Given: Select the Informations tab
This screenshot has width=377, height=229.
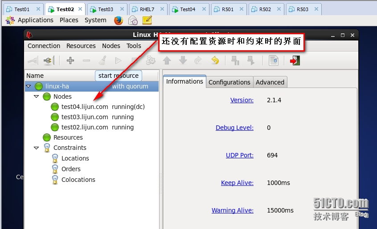Looking at the screenshot, I should pos(184,81).
